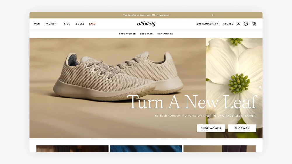Follow the Shop Men sub-navigation link
The image size is (292, 164).
[146, 34]
